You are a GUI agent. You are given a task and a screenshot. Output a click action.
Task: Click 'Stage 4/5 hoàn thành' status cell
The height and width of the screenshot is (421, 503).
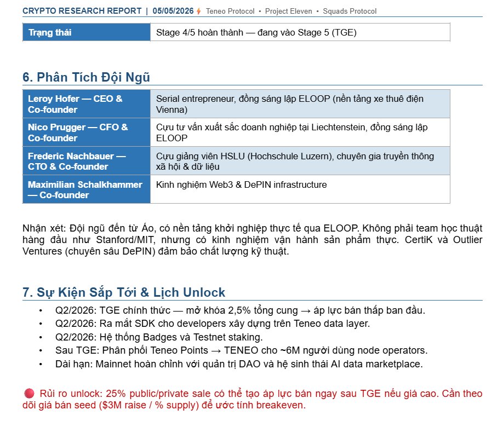coord(300,32)
